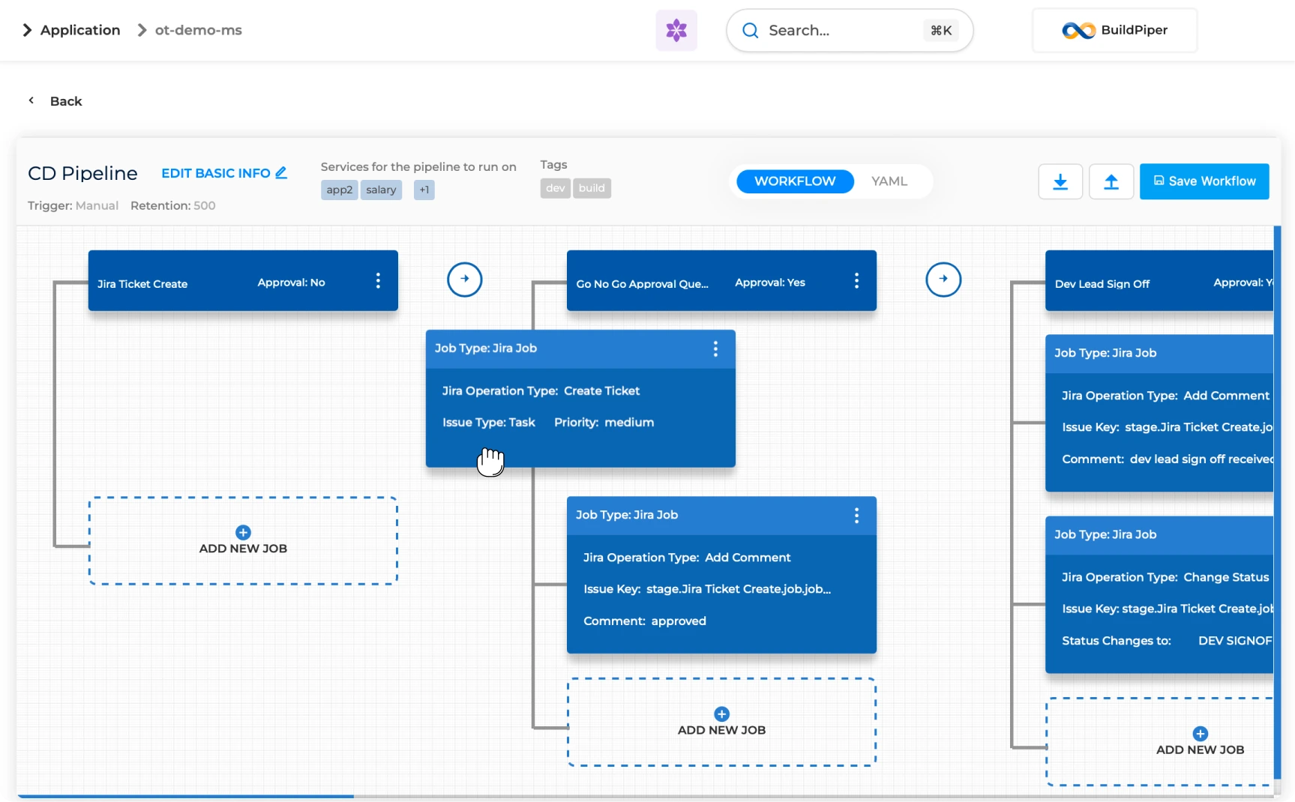Viewport: 1295px width, 802px height.
Task: Click the plus icon under the Dev Lead Sign Off stage
Action: coord(1200,734)
